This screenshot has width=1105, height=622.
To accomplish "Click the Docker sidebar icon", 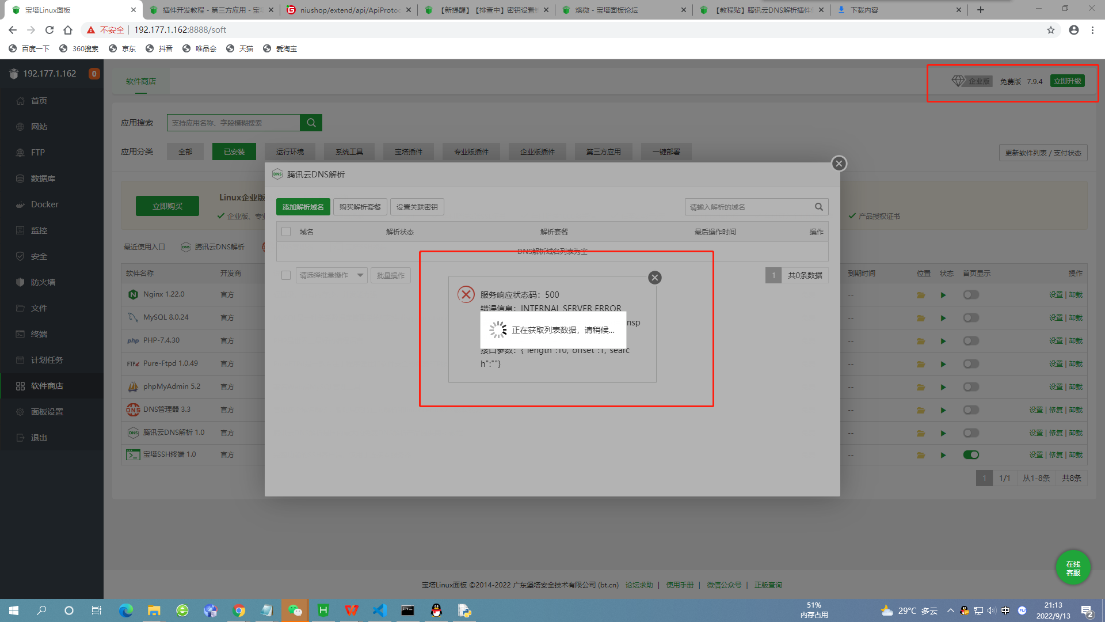I will (x=21, y=204).
